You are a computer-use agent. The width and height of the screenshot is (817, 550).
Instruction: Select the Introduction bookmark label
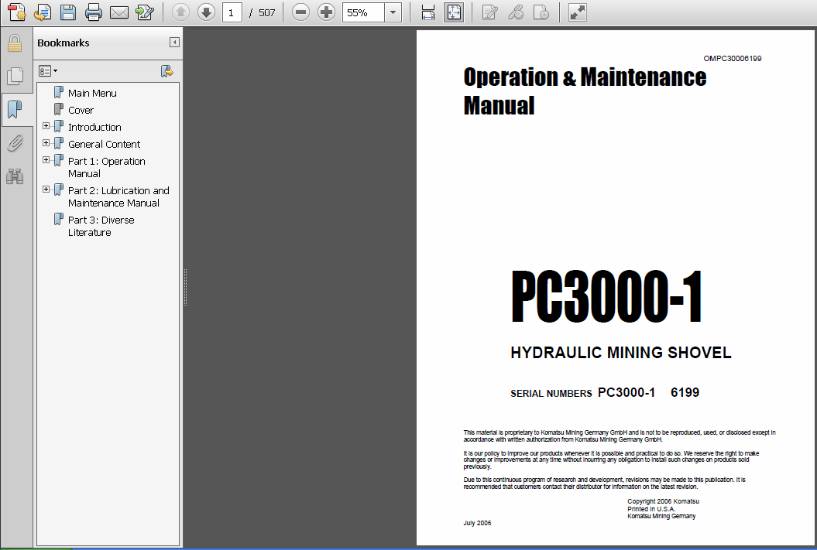coord(94,128)
